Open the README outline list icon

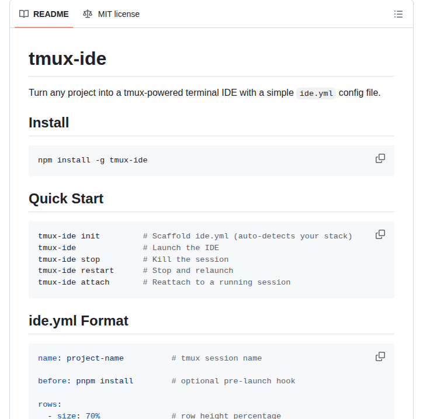tap(398, 14)
